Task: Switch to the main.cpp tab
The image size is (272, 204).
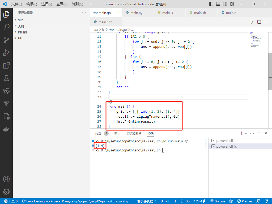Action: click(x=105, y=22)
